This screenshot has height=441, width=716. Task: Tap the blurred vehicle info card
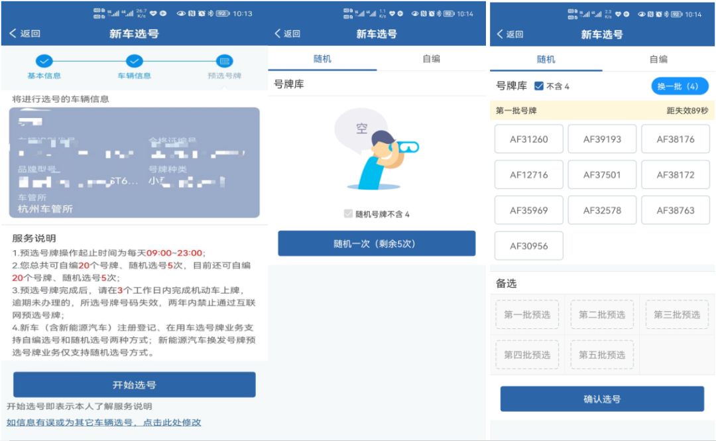point(134,162)
